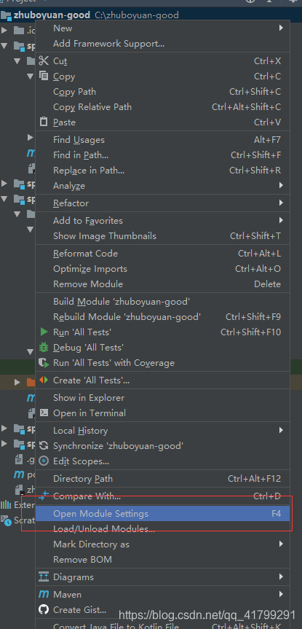Click the Edit Scopes circle icon
The height and width of the screenshot is (629, 302).
44,461
